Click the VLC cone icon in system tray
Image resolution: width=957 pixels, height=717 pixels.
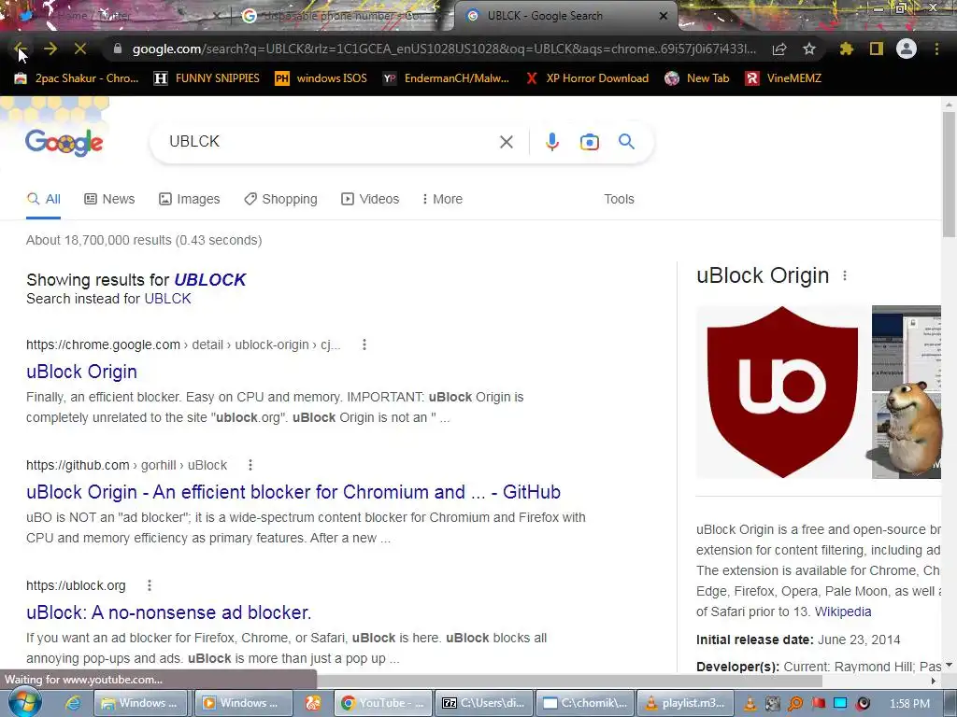pos(750,704)
